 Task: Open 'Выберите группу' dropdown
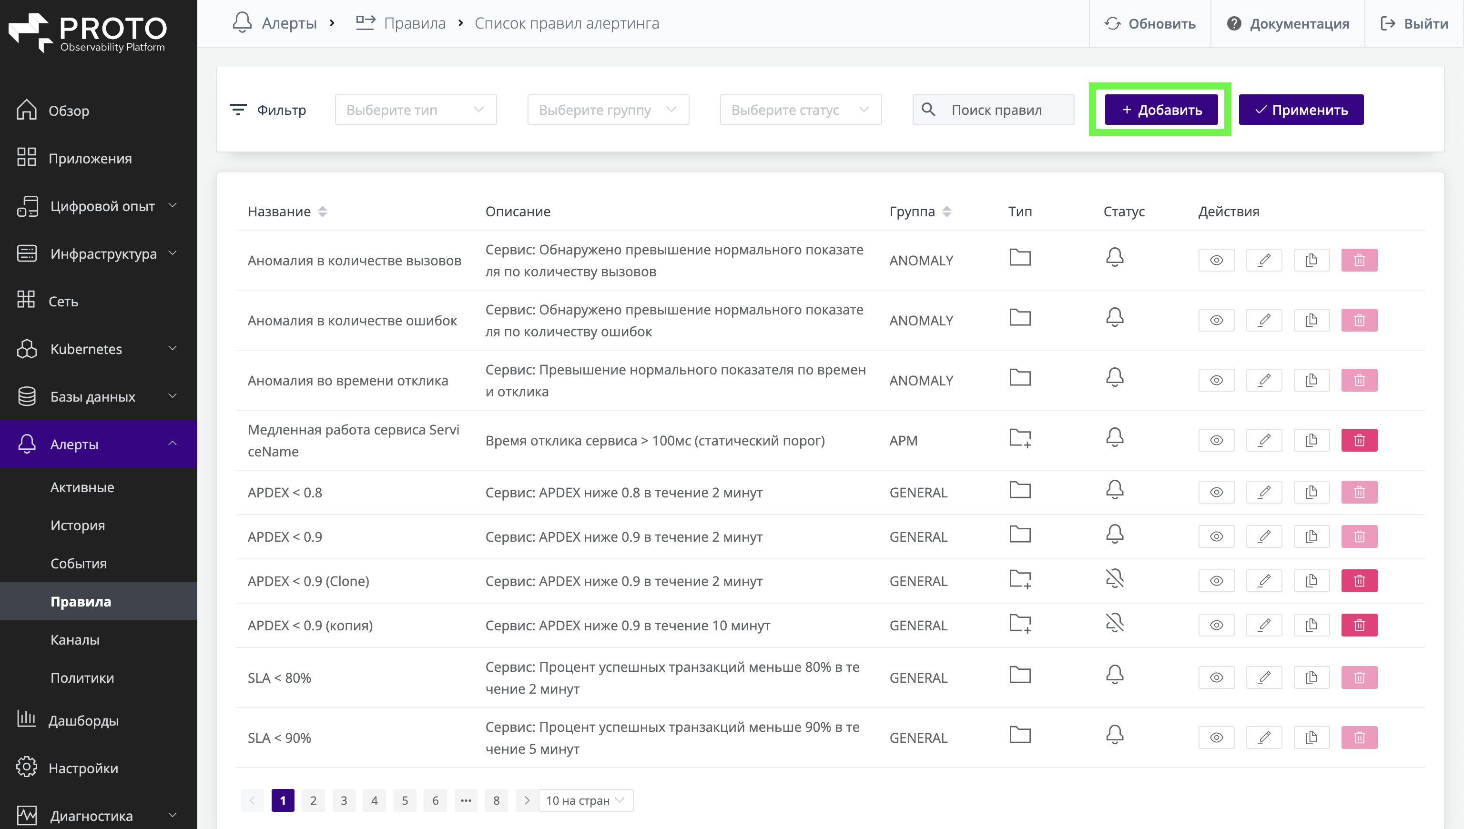pos(608,109)
